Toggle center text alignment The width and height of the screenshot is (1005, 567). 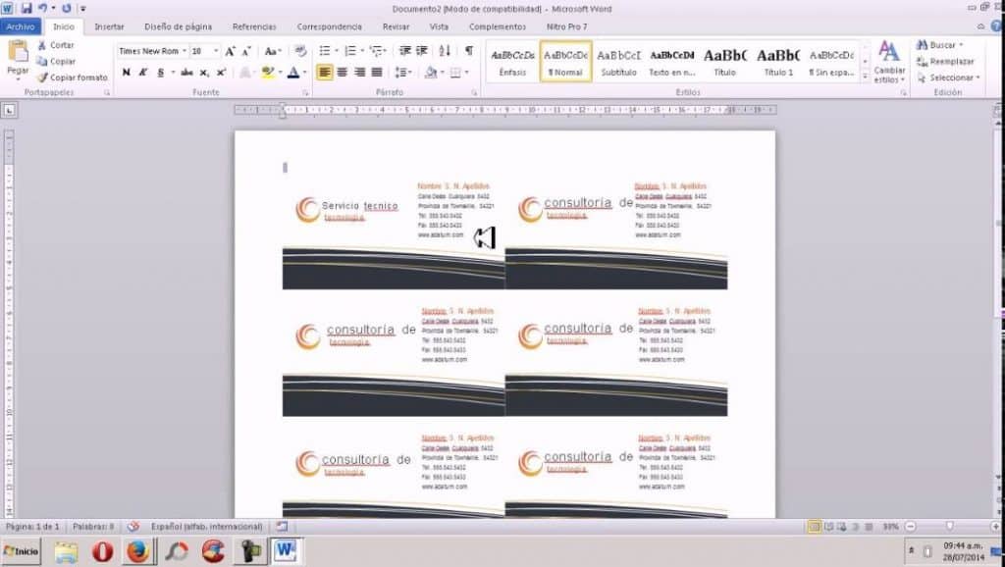coord(343,72)
